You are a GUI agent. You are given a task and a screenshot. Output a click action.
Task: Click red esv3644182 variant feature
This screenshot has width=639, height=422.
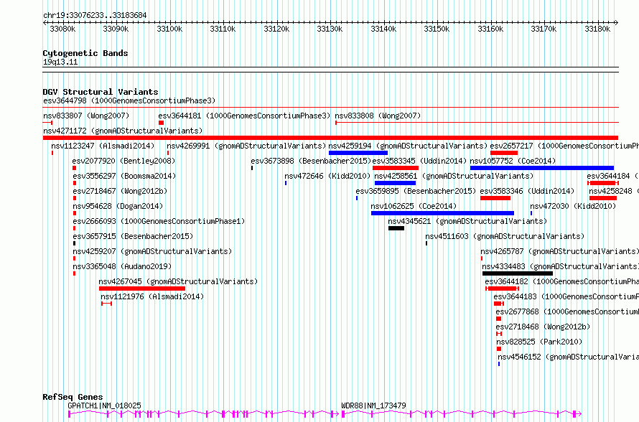click(x=502, y=289)
